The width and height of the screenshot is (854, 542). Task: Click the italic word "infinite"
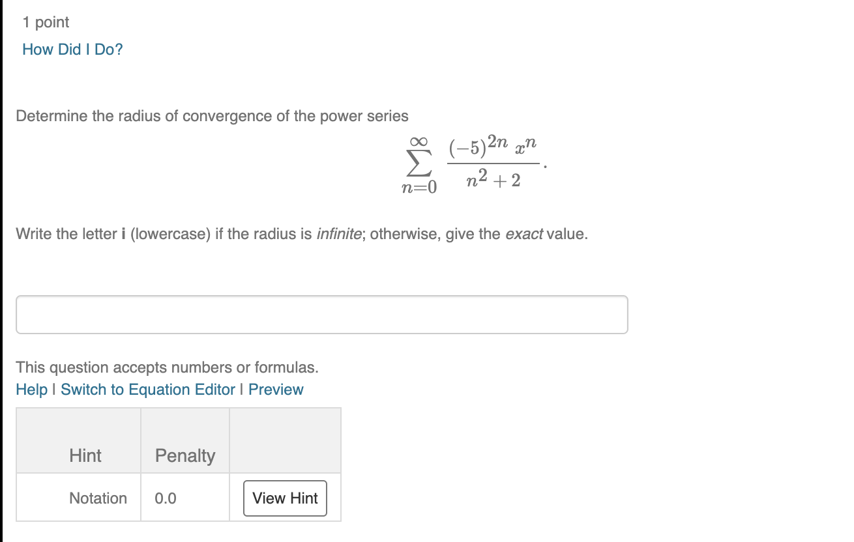pos(339,234)
